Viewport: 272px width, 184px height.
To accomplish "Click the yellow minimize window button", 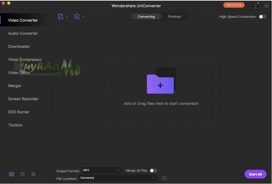I will click(9, 3).
